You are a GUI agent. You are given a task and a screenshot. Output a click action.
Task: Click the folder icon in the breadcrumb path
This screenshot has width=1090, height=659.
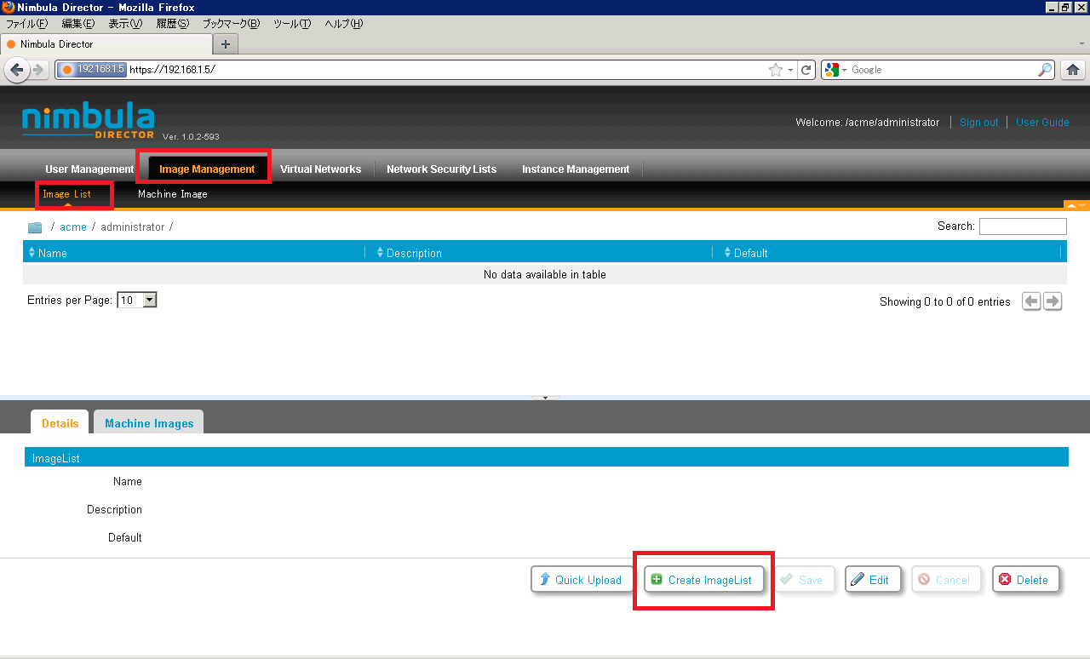tap(35, 227)
